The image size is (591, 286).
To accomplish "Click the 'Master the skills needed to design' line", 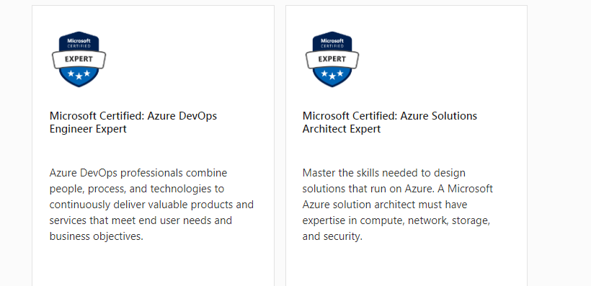I will coord(383,173).
